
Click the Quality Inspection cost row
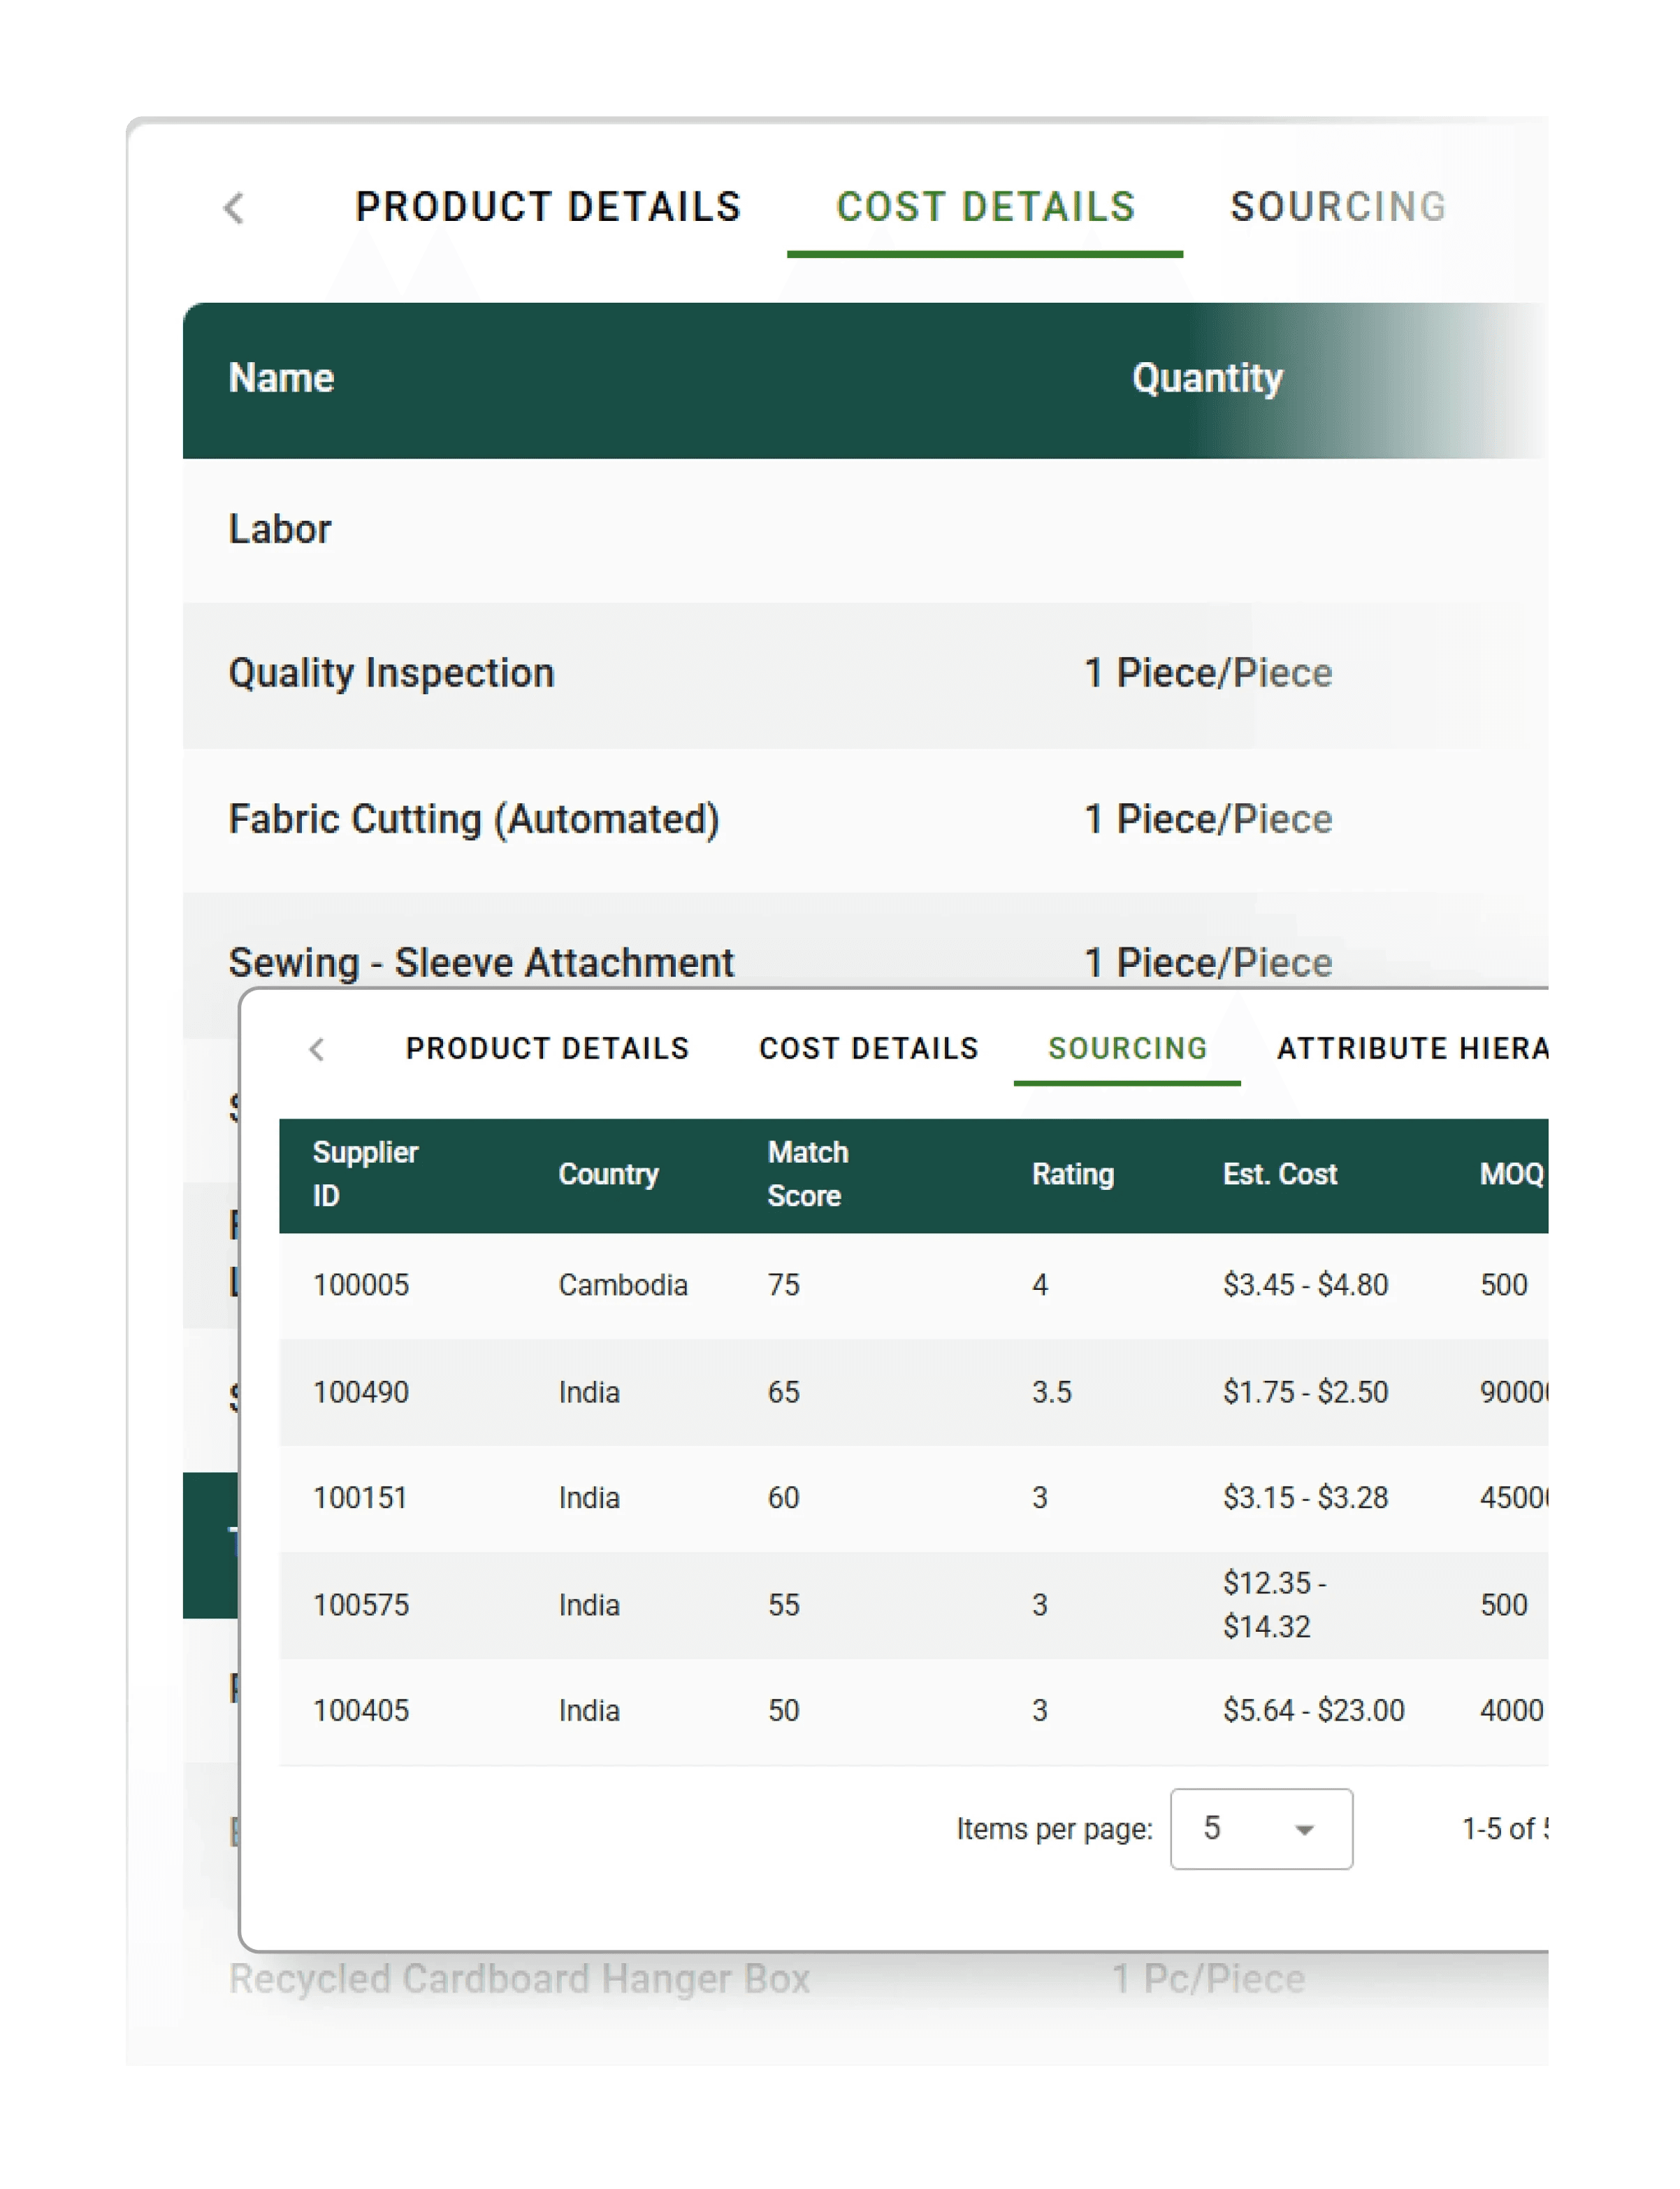(x=391, y=673)
